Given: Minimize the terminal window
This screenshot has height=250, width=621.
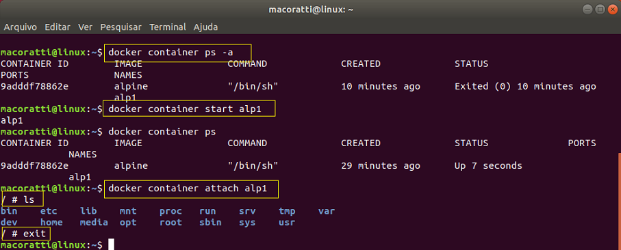Looking at the screenshot, I should 588,10.
